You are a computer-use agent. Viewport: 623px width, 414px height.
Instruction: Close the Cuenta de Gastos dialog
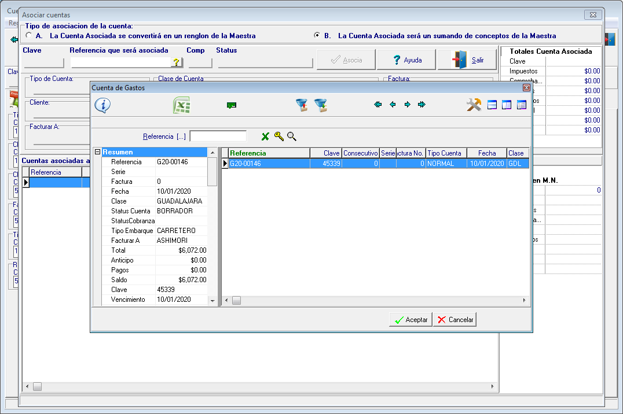point(526,88)
